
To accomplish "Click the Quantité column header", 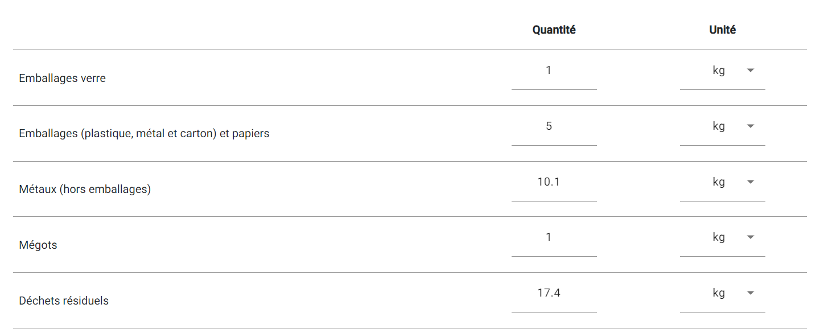I will (x=554, y=30).
